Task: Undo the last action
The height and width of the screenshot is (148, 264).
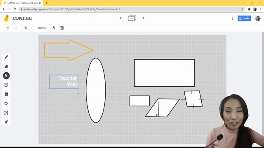Action: tap(7, 28)
